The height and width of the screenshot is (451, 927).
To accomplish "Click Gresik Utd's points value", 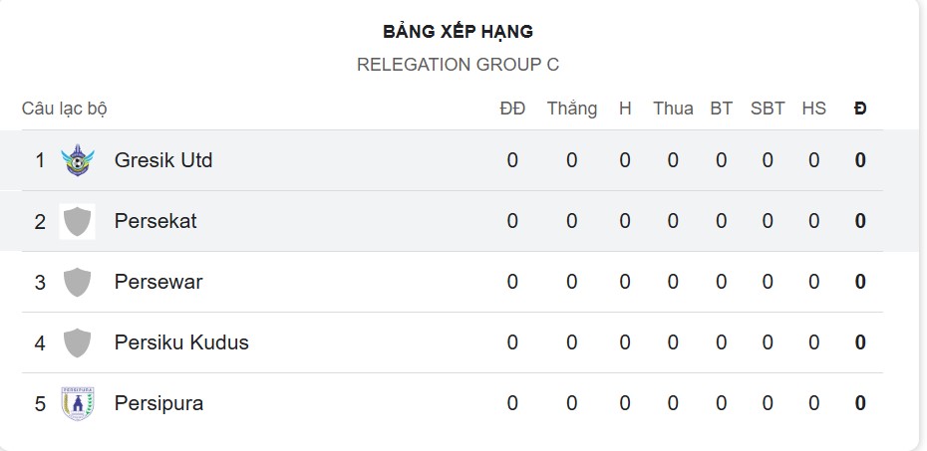I will [860, 160].
